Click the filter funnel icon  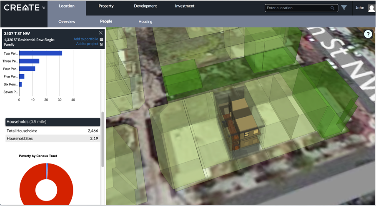tap(344, 8)
